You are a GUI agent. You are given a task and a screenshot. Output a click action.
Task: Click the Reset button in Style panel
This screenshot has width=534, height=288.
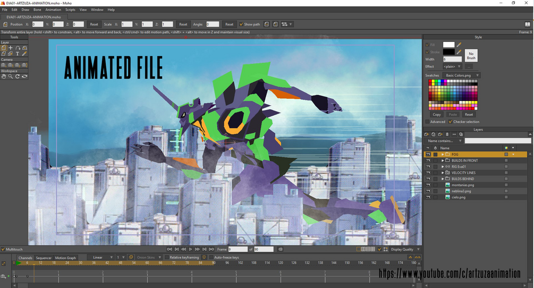[x=469, y=114]
